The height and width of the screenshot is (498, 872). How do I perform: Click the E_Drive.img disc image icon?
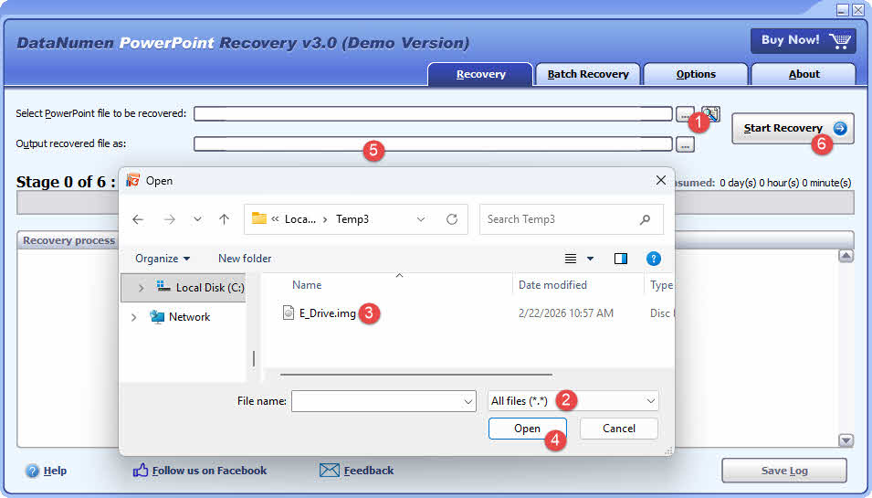pyautogui.click(x=288, y=313)
